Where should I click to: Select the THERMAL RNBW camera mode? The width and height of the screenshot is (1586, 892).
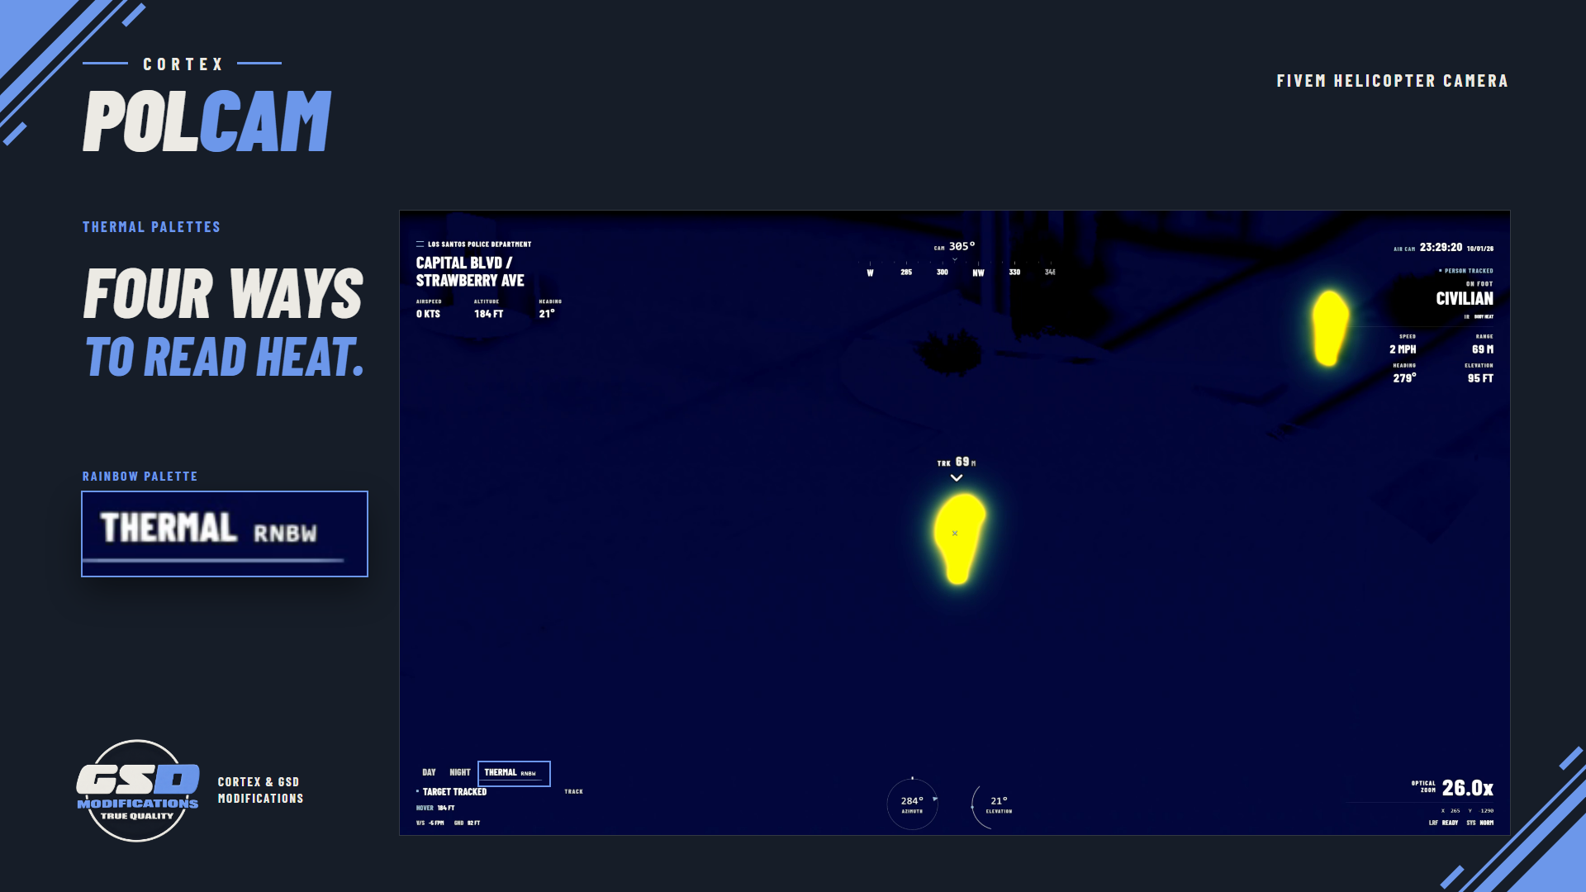tap(514, 773)
